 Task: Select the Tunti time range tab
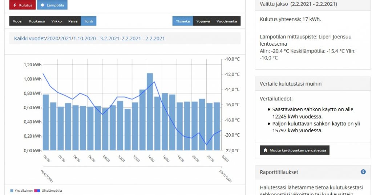click(x=88, y=21)
